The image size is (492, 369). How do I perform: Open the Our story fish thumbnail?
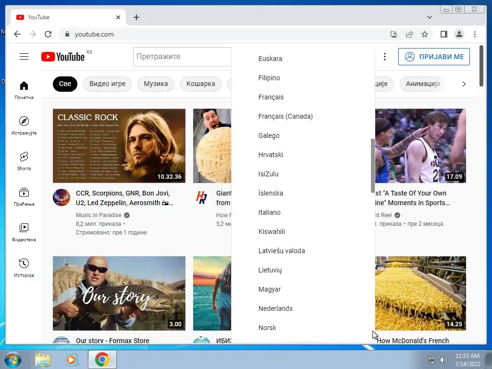pyautogui.click(x=119, y=293)
